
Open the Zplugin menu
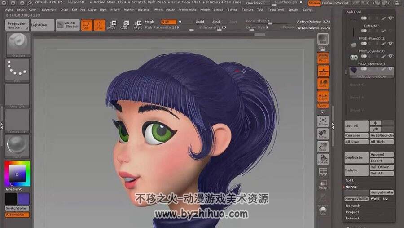point(293,10)
